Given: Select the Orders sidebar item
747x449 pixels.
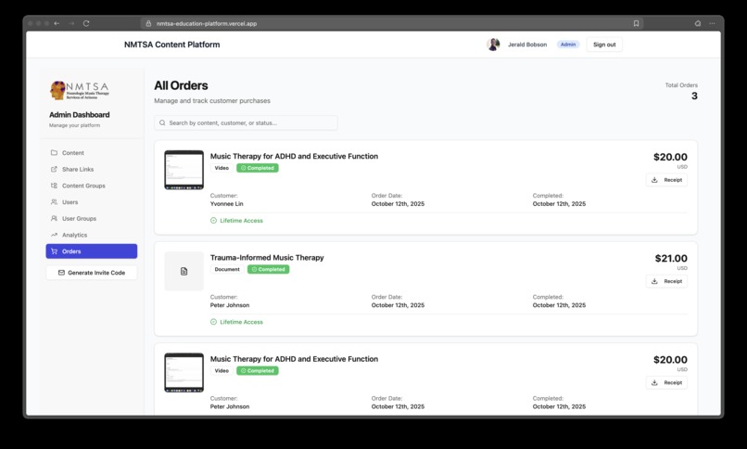Looking at the screenshot, I should 92,251.
